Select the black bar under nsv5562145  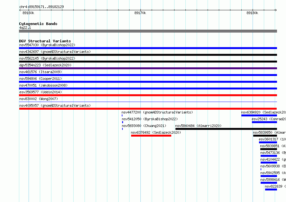[x=148, y=62]
